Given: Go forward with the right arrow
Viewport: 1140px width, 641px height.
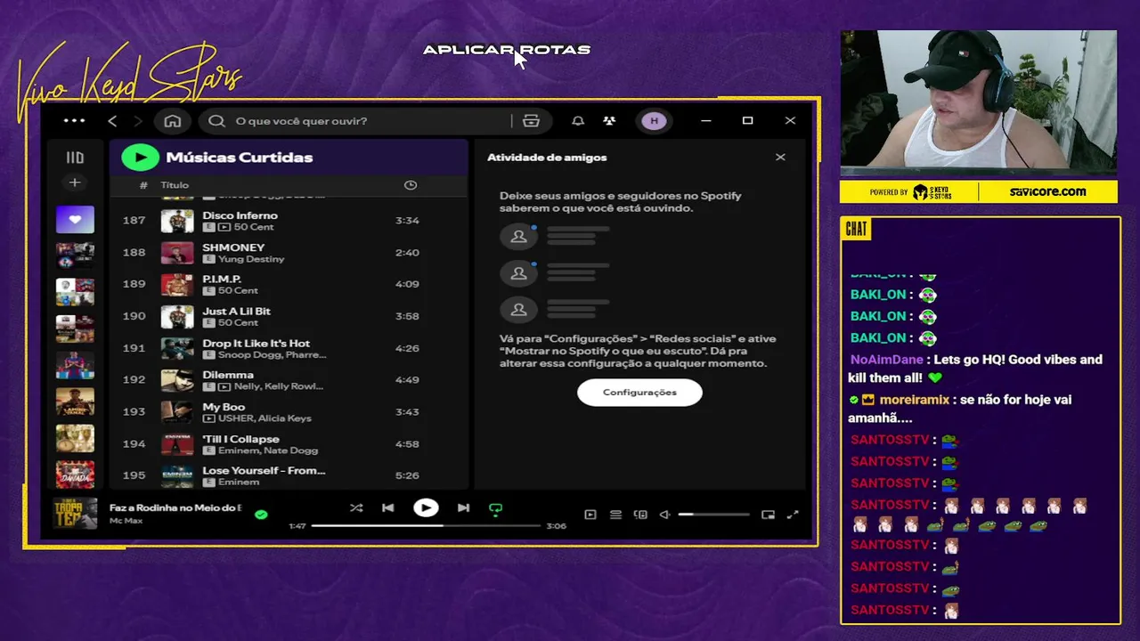Looking at the screenshot, I should point(137,121).
